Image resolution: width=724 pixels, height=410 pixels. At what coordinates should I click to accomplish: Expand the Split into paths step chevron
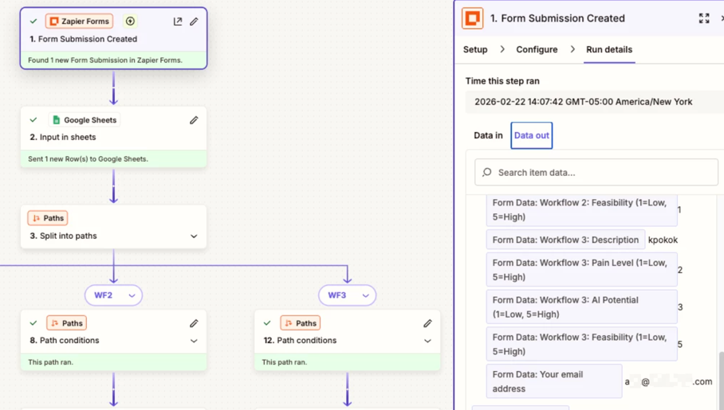[x=194, y=236]
